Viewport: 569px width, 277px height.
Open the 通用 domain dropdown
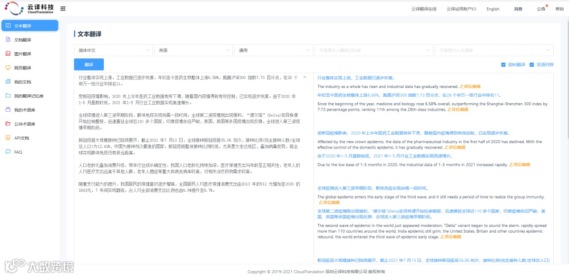(x=273, y=50)
